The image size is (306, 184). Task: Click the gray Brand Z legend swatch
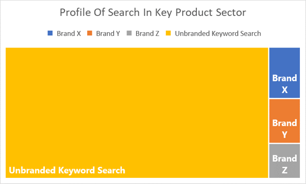tap(129, 33)
